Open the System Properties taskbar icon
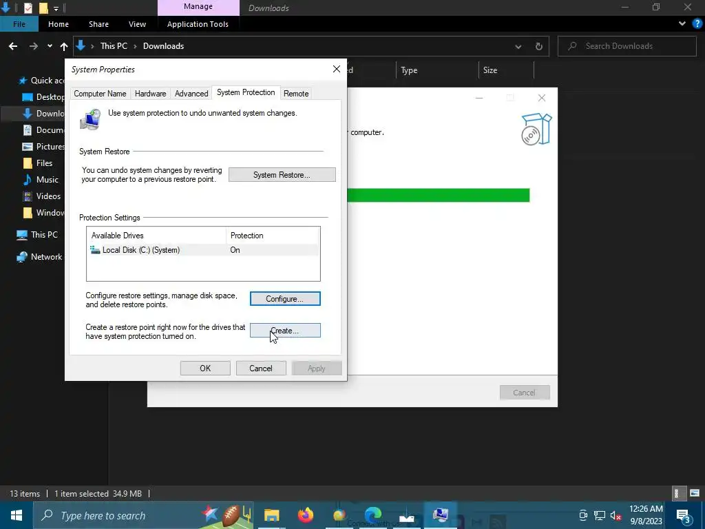705x529 pixels. click(x=440, y=515)
